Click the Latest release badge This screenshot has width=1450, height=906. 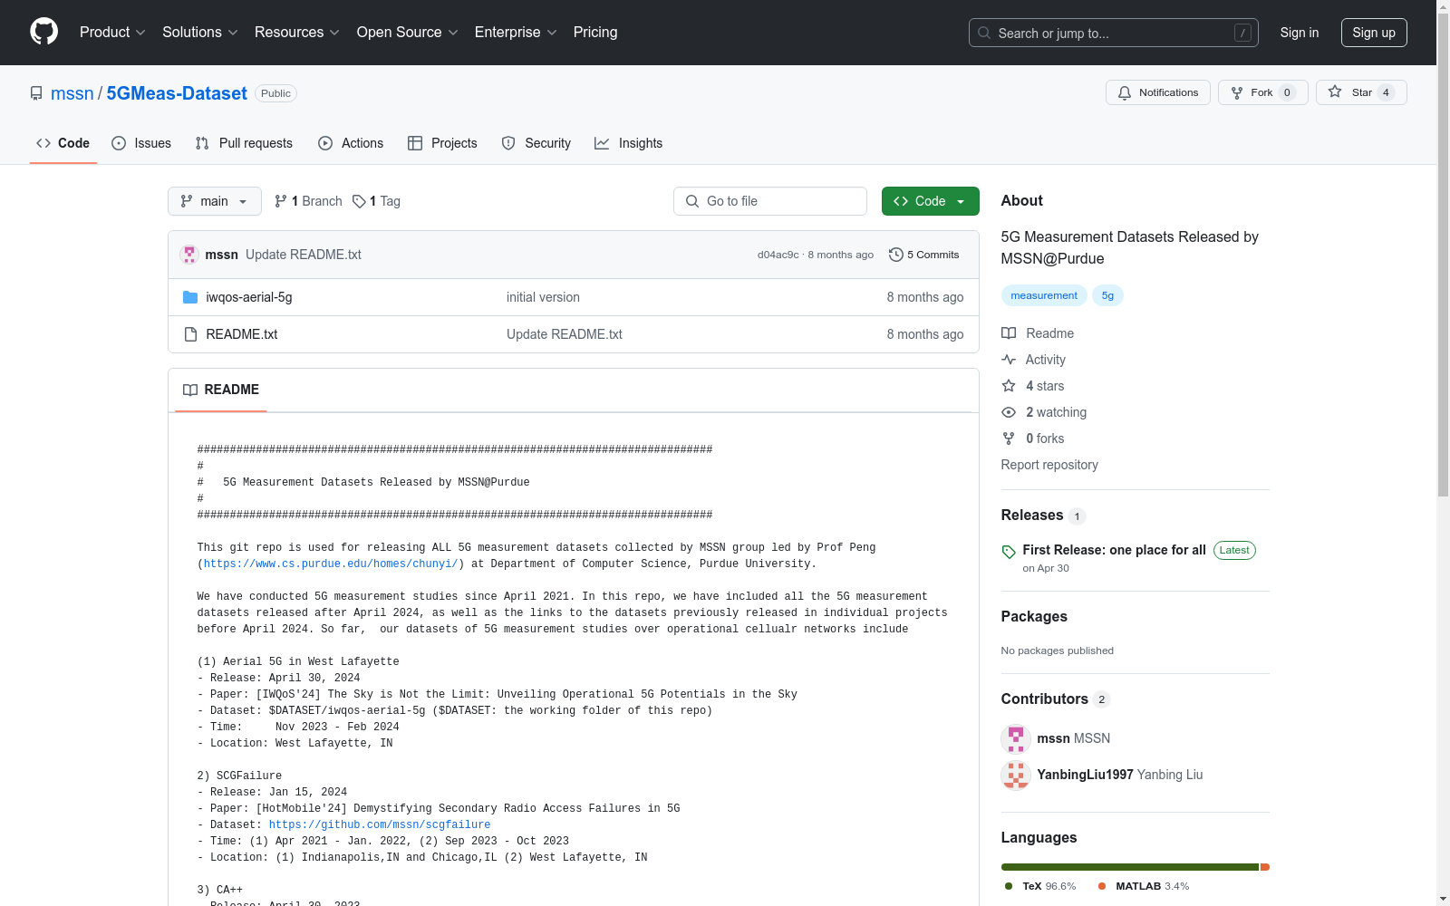[1234, 550]
